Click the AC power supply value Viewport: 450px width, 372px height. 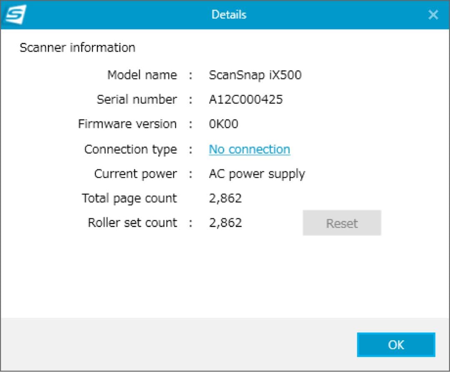[257, 174]
